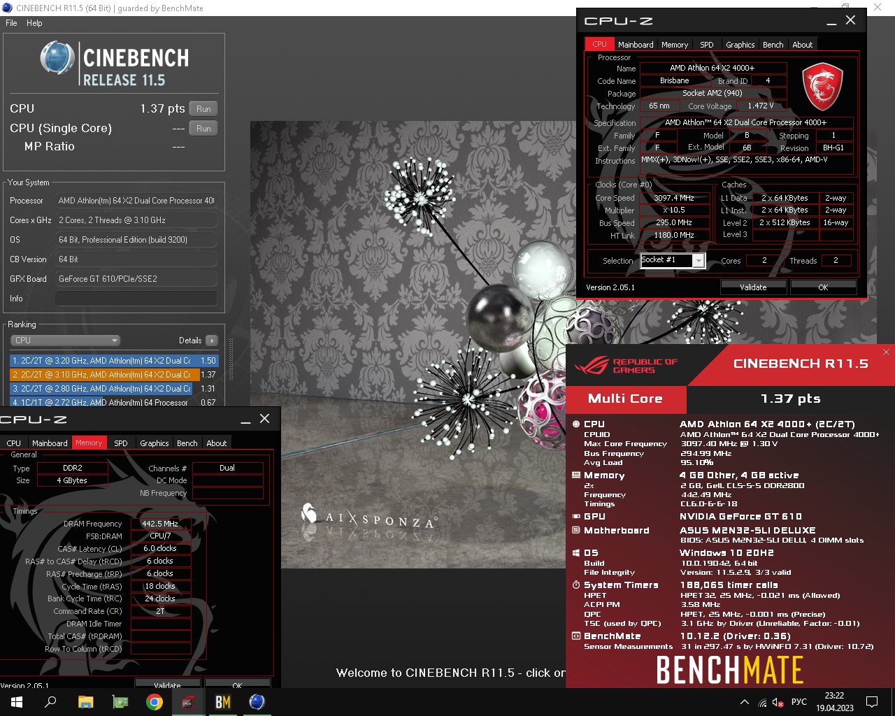Click the Republic of Gamers logo

pyautogui.click(x=625, y=366)
